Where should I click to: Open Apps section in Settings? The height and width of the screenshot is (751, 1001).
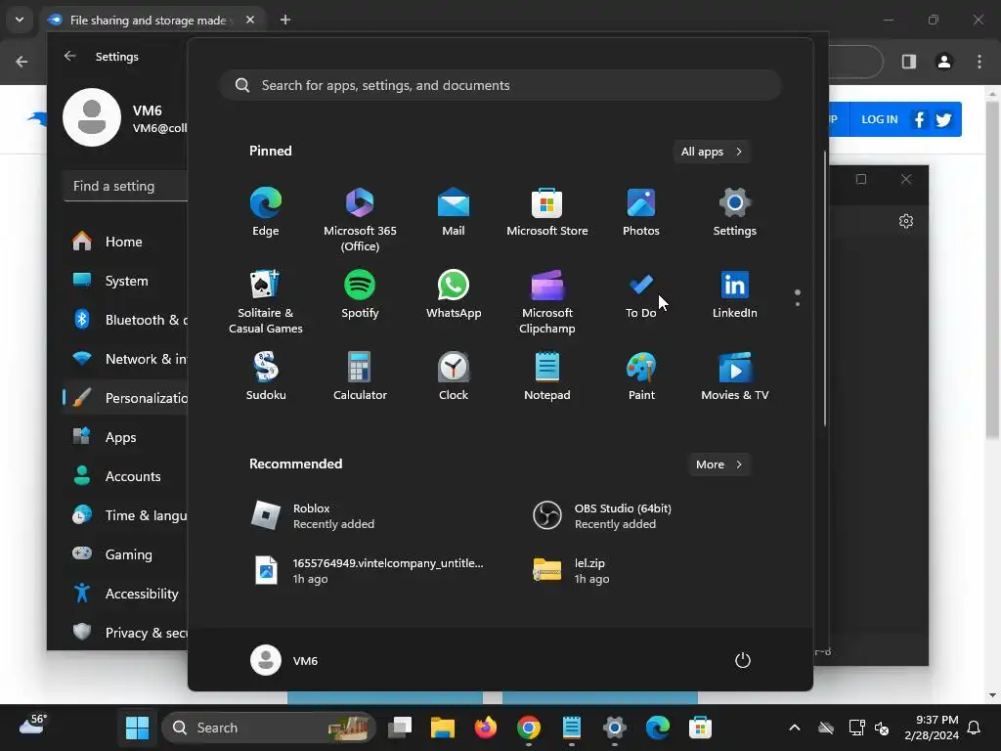pos(124,437)
